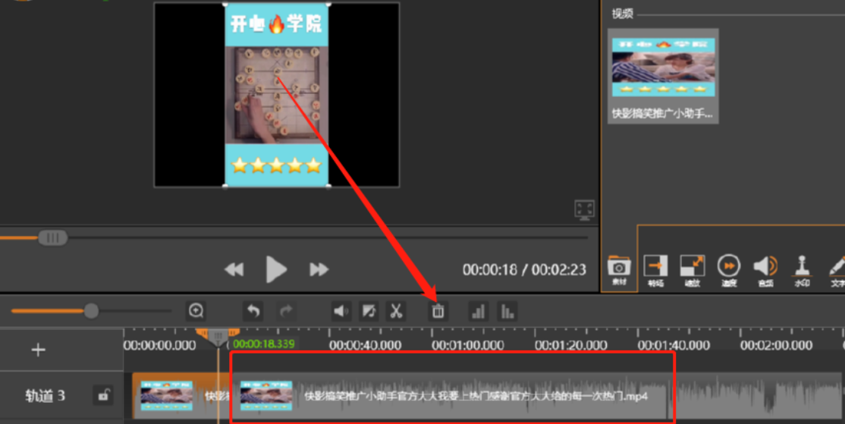Select the third clip at track end

point(755,396)
